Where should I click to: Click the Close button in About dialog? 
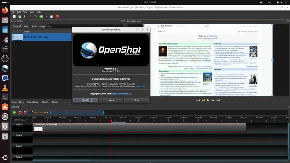(x=136, y=100)
